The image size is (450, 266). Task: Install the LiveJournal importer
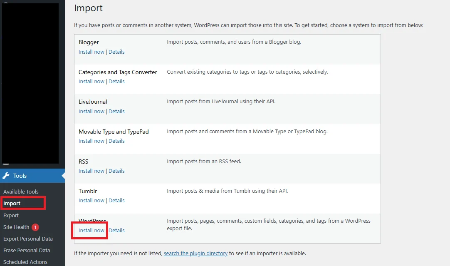(x=91, y=111)
